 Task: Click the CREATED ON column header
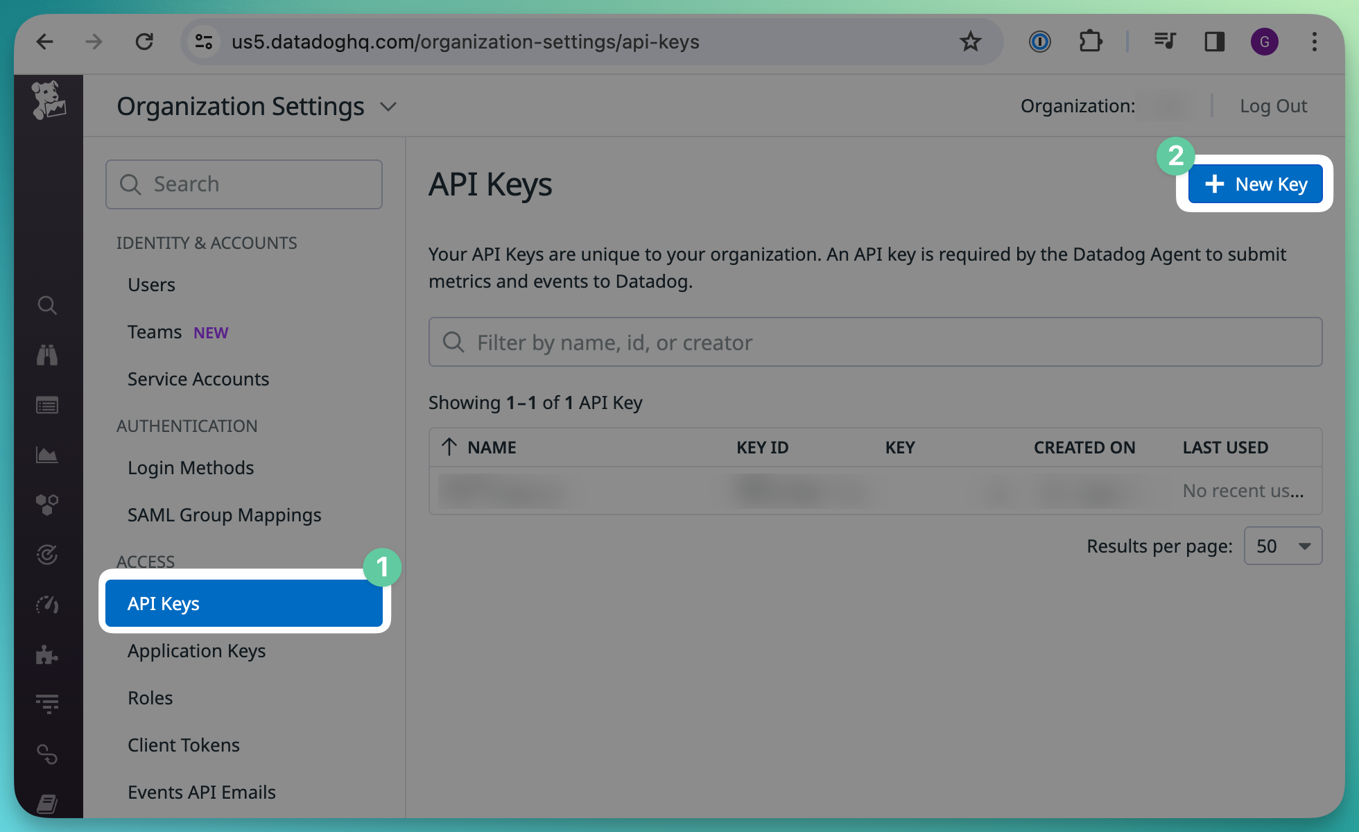[1084, 448]
